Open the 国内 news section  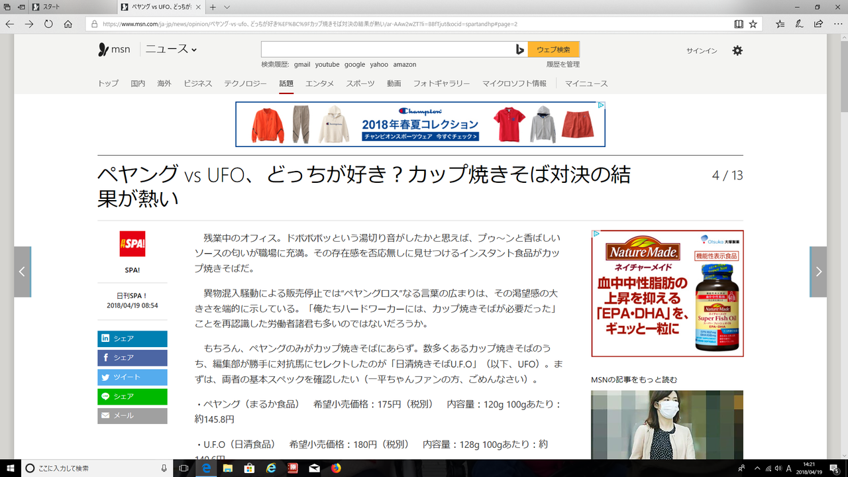tap(138, 83)
